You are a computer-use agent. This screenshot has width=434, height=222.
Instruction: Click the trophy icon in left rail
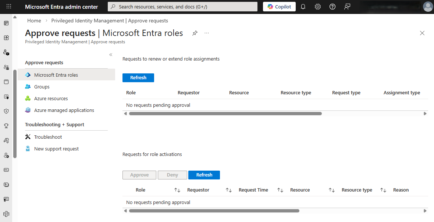click(x=6, y=126)
